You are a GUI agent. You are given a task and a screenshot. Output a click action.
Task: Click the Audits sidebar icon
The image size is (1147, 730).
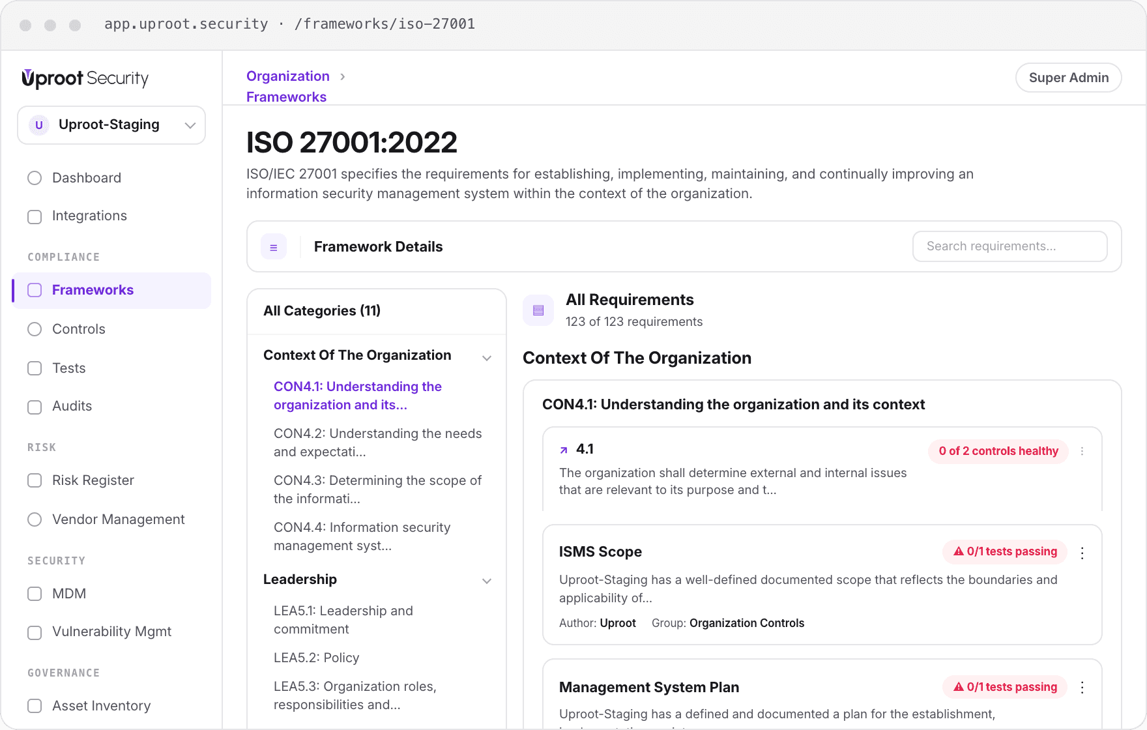[x=35, y=407]
